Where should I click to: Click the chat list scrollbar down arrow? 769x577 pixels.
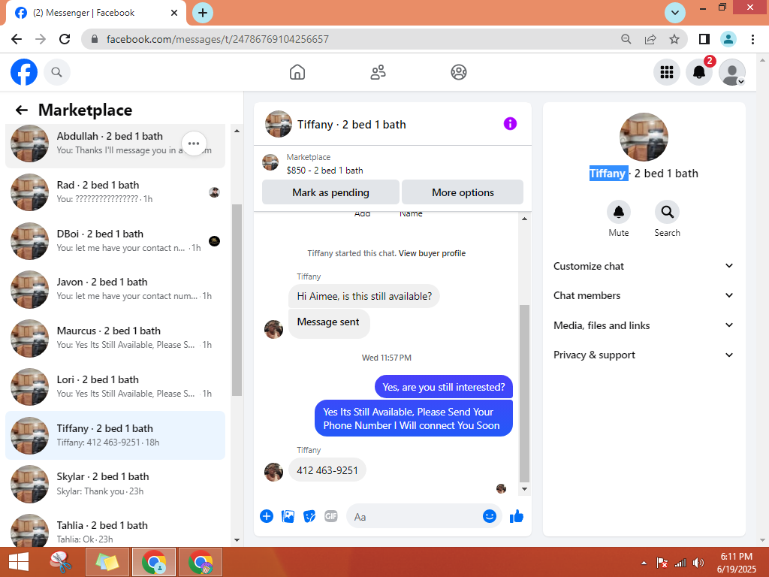[237, 540]
